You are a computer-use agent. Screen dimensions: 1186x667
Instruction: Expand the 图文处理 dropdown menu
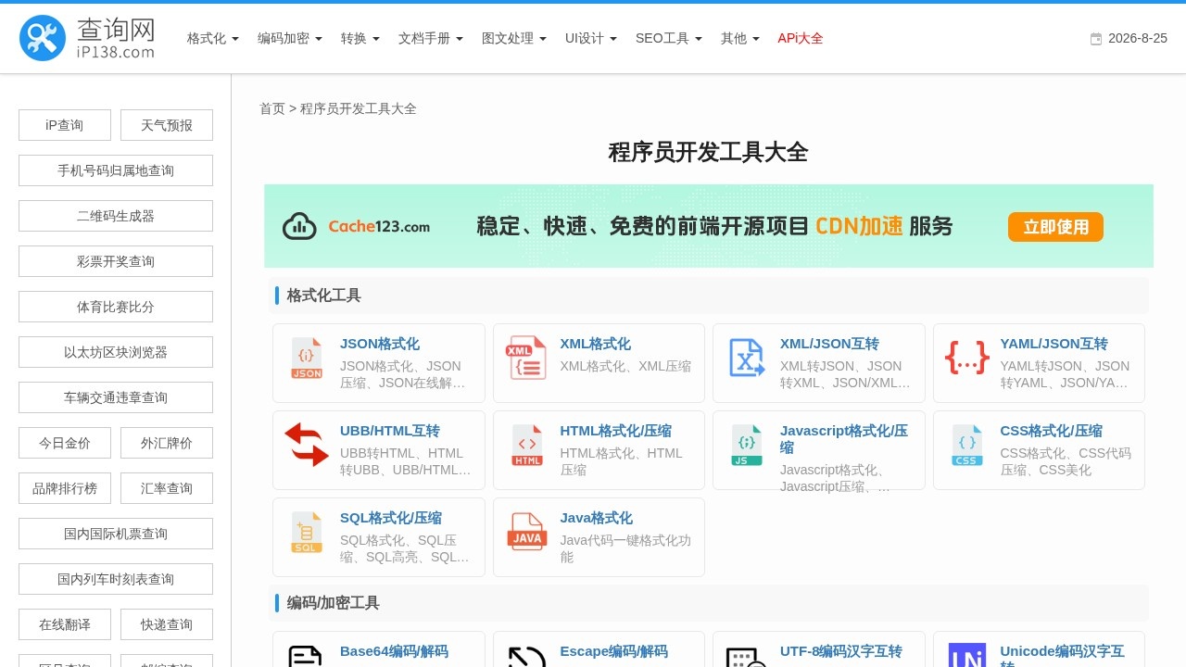514,38
